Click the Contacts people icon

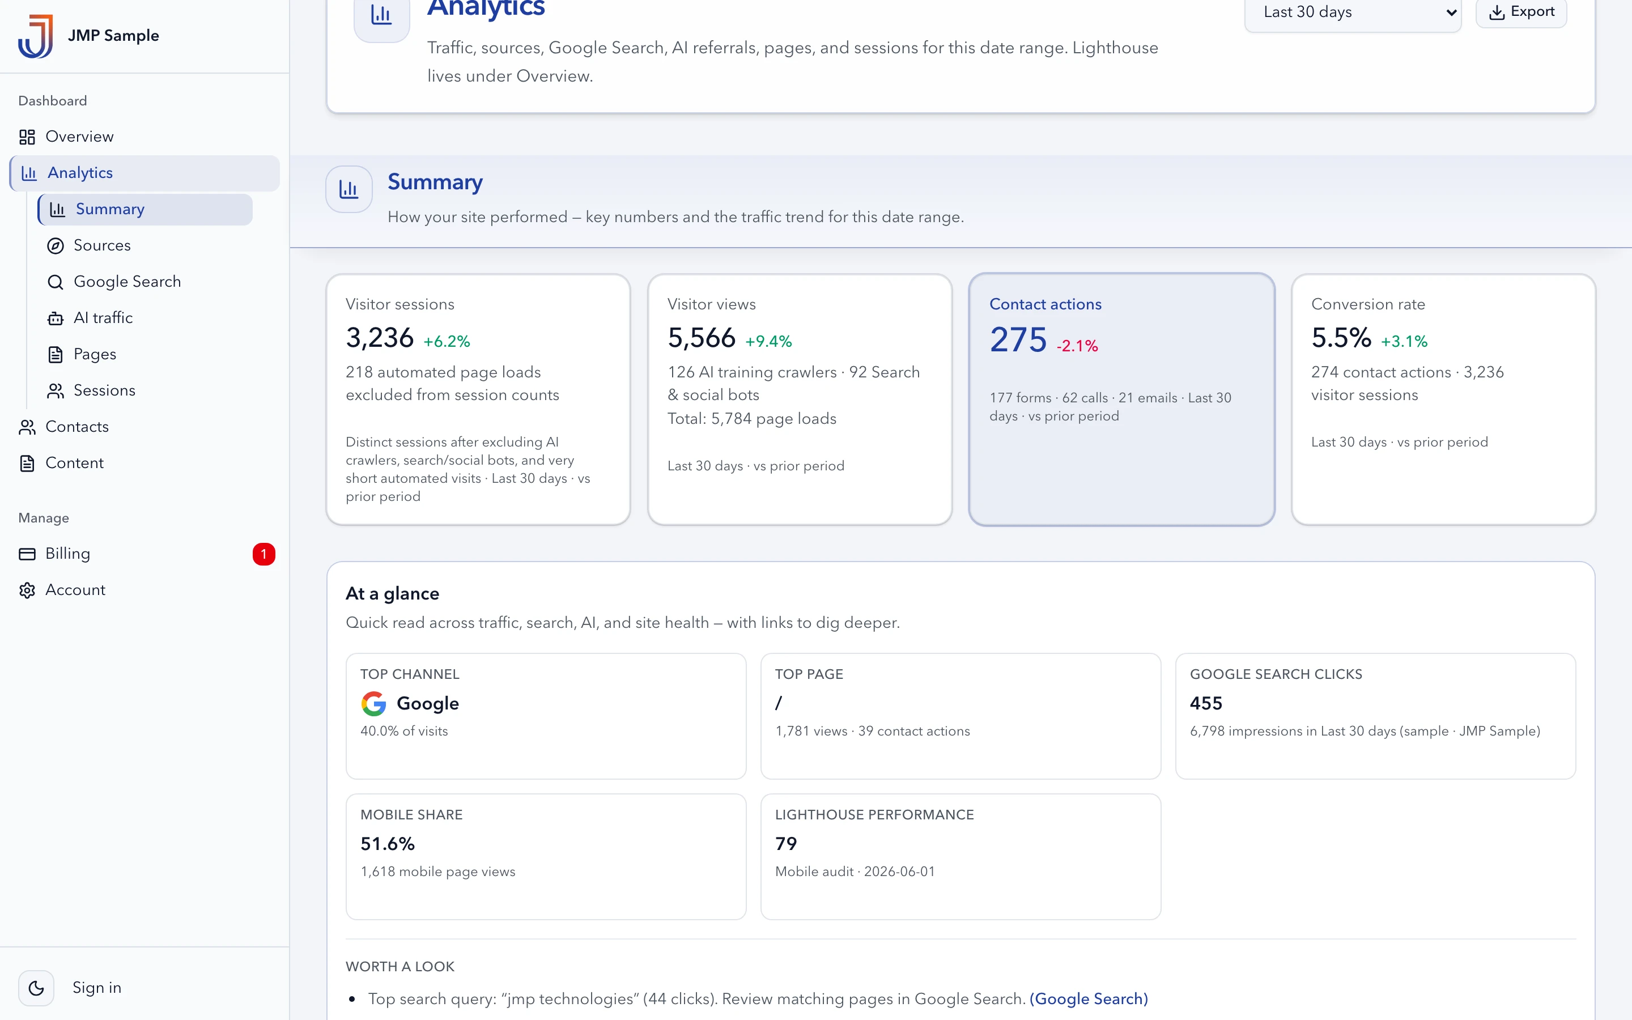27,427
